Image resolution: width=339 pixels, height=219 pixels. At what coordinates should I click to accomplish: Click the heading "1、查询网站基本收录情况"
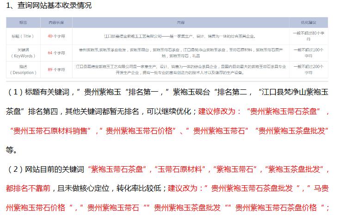click(49, 6)
